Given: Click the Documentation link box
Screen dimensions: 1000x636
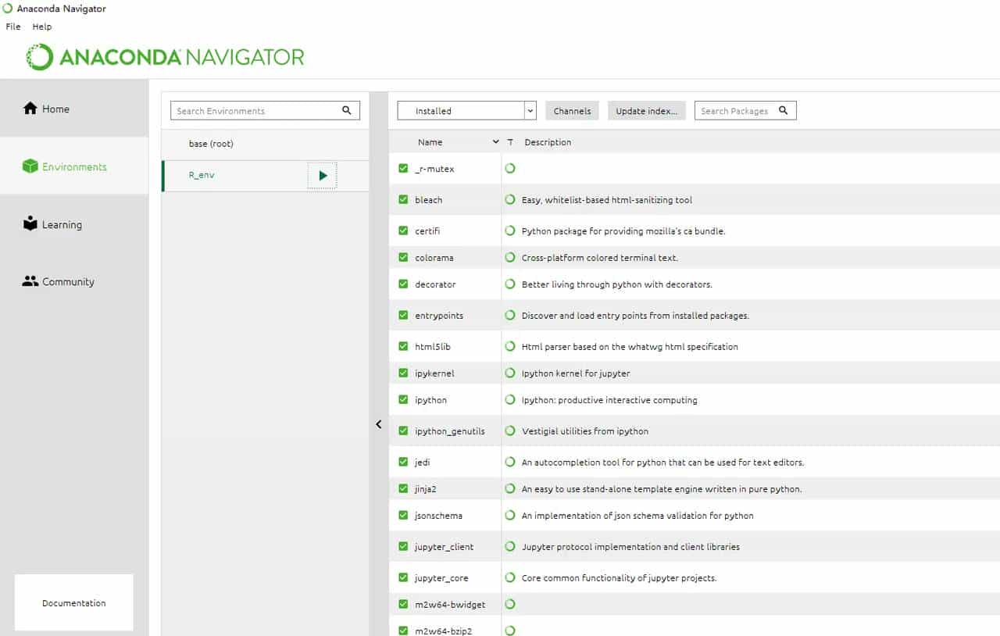Looking at the screenshot, I should click(x=74, y=603).
